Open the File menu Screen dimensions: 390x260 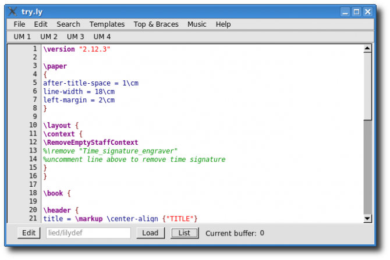point(19,24)
